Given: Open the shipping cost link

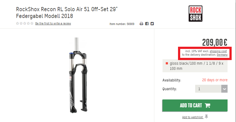Looking at the screenshot, I should pyautogui.click(x=218, y=51).
